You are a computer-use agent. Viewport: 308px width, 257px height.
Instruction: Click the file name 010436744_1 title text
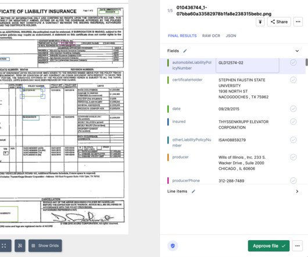(x=224, y=10)
